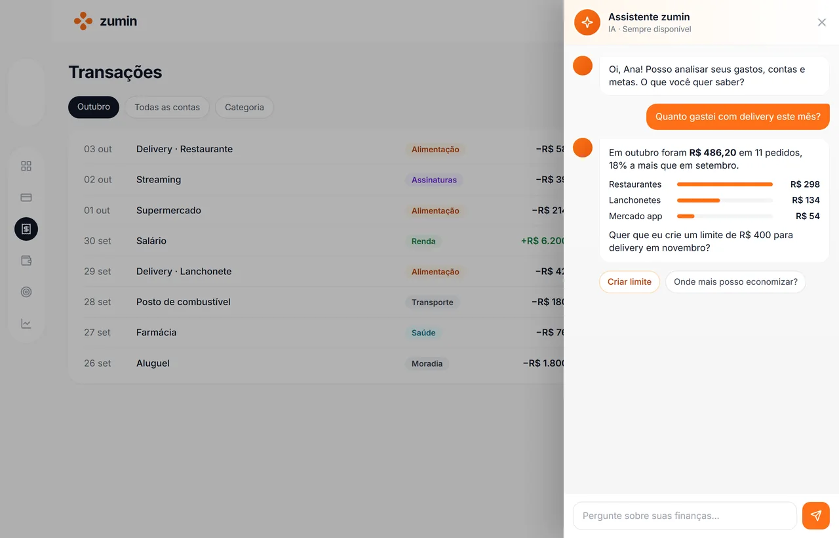
Task: Click the Transporte category badge
Action: click(x=433, y=302)
